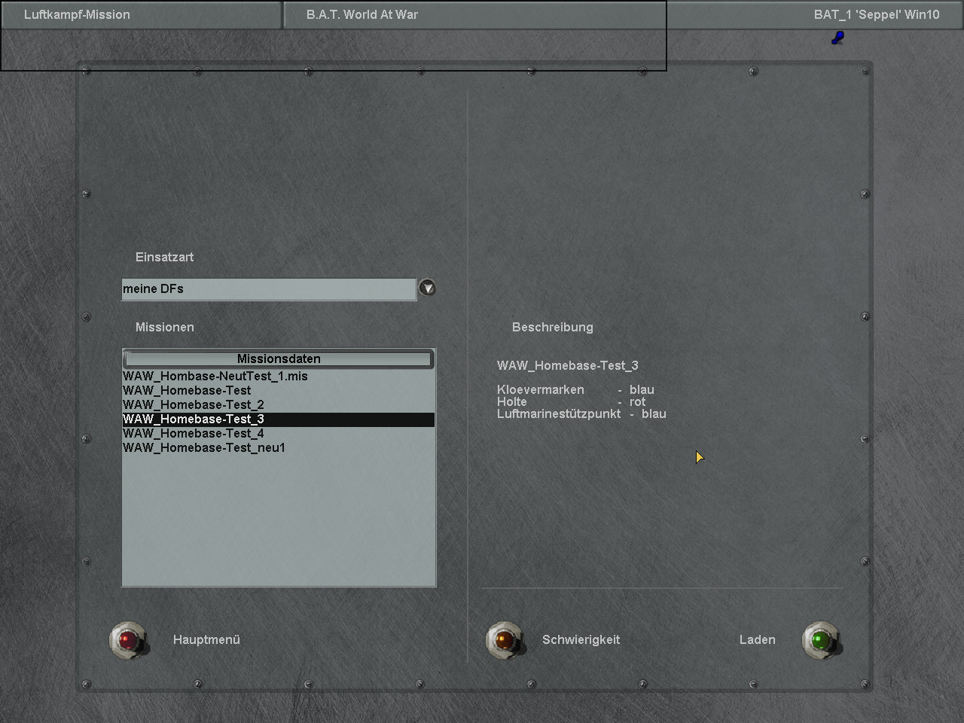This screenshot has height=723, width=964.
Task: Click the description title WAW_Homebase-Test_3
Action: tap(567, 365)
